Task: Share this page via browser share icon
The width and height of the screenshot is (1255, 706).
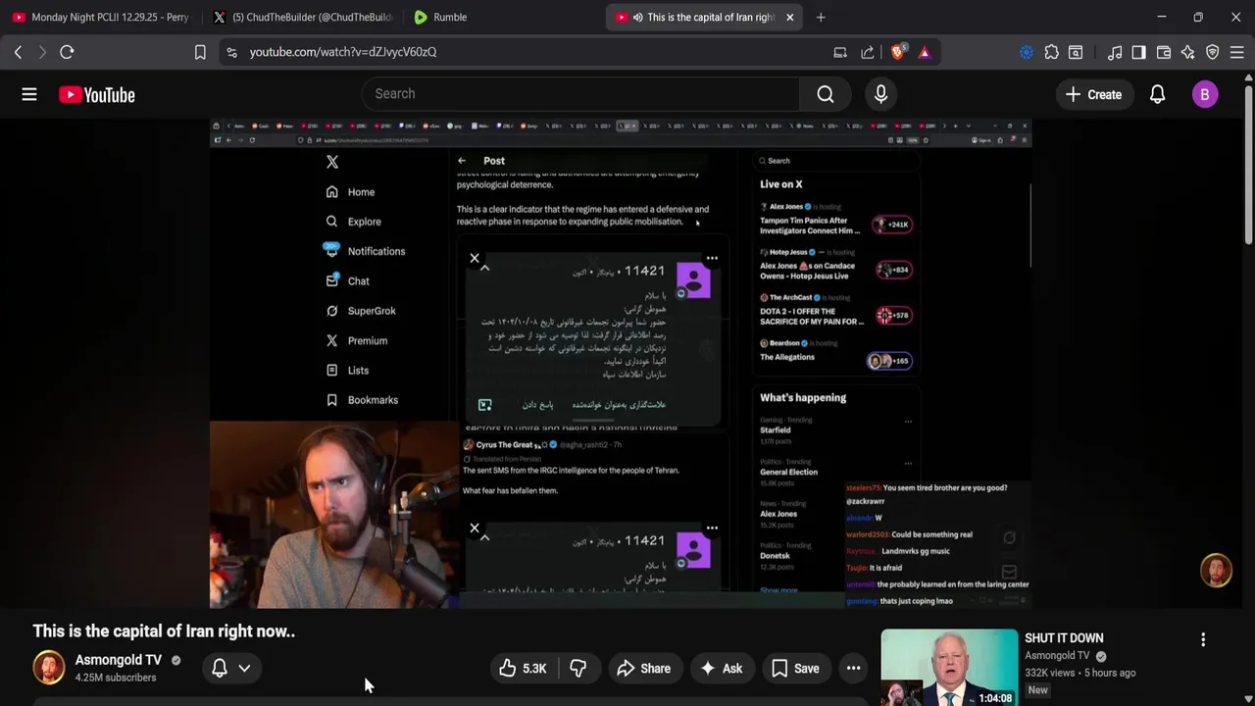Action: (868, 52)
